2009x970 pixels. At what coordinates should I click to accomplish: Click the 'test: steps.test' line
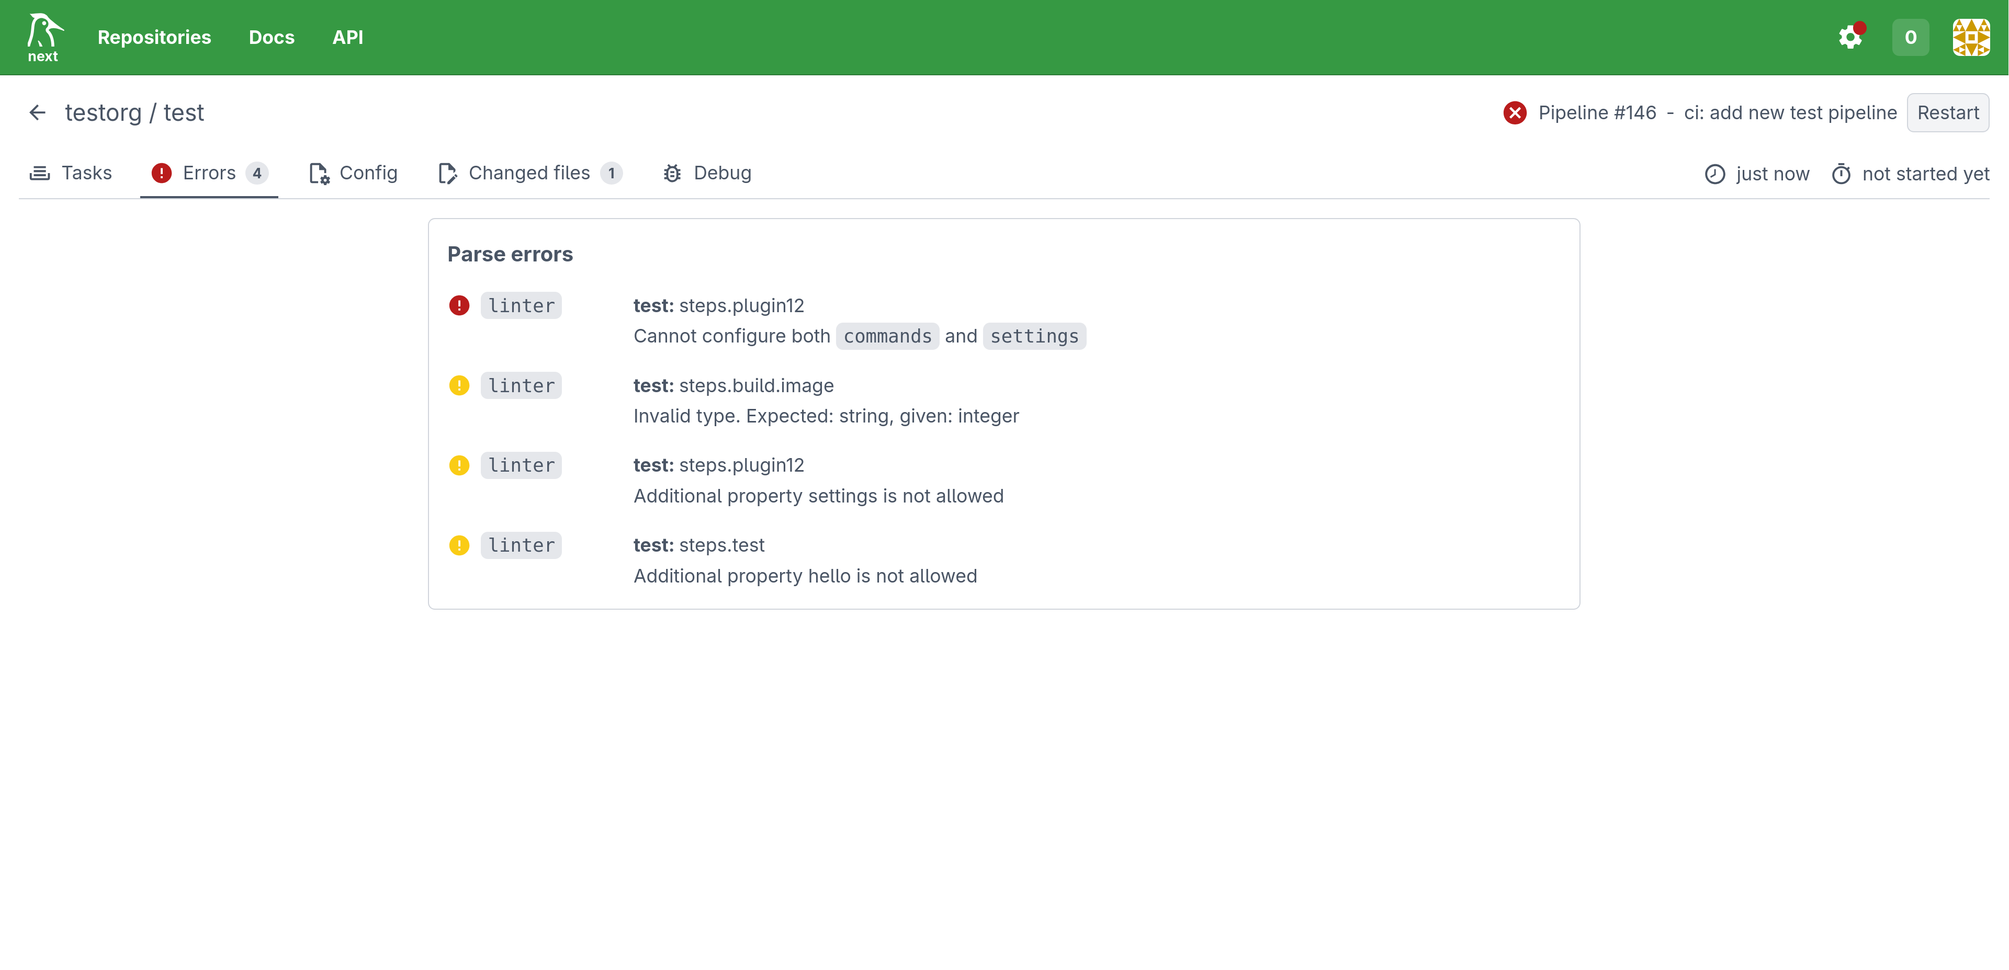click(x=699, y=545)
